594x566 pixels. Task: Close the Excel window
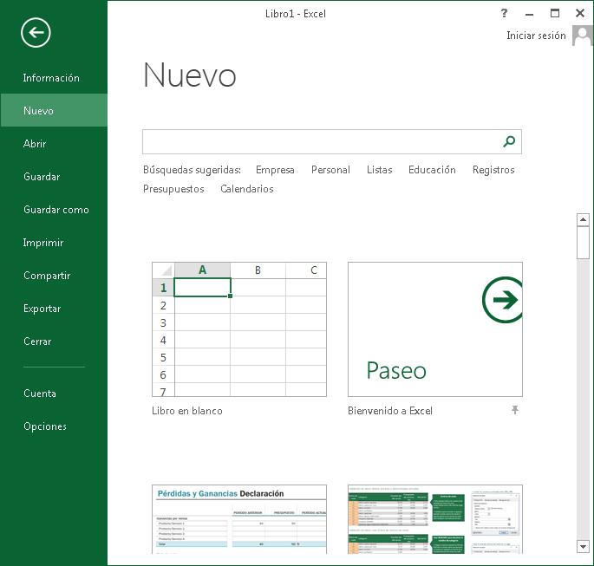click(x=579, y=13)
